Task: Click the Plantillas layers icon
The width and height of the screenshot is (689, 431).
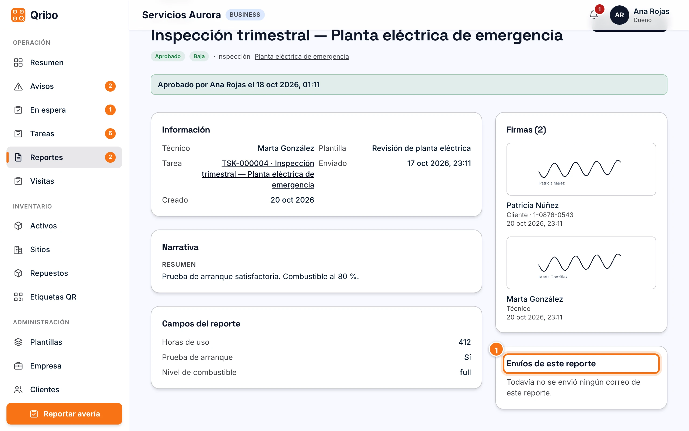Action: click(18, 342)
